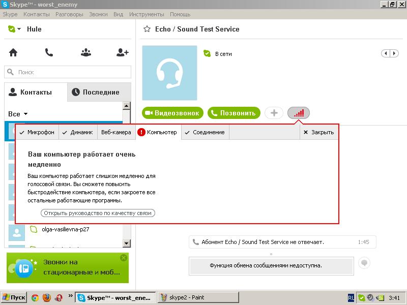
Task: Start a video call with Видеозвонок
Action: point(172,113)
